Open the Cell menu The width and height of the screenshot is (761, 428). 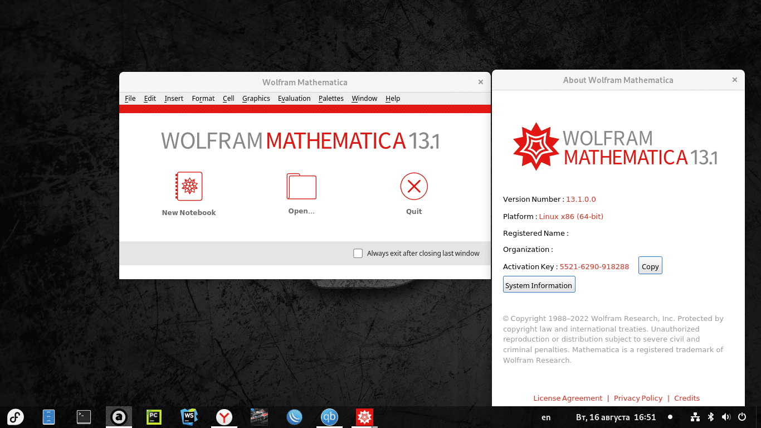[x=228, y=98]
